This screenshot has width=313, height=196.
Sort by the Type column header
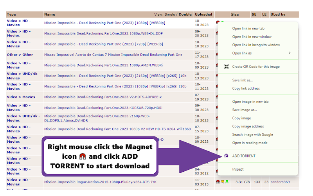11,15
